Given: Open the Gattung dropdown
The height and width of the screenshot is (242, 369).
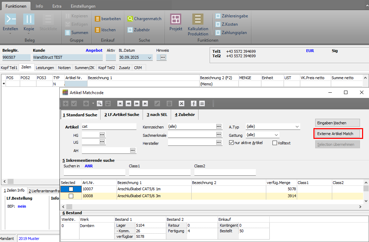Looking at the screenshot, I should [276, 135].
